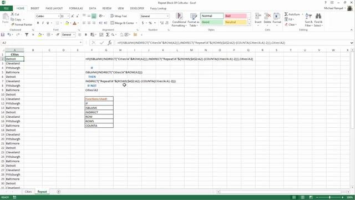Apply the Bad cell style
This screenshot has height=200, width=355.
tap(235, 16)
